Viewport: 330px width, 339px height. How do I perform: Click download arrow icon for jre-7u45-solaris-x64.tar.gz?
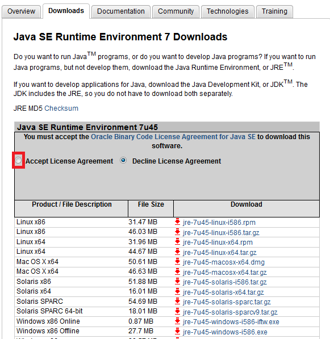177,291
